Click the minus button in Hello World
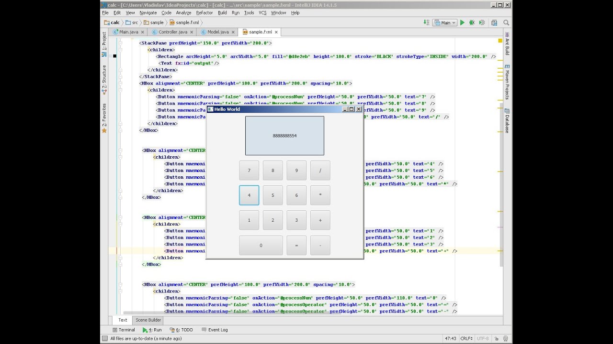 [x=320, y=246]
